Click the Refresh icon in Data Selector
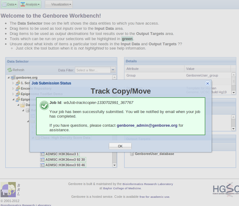Viewport: 239px width, 206px height. [10, 70]
